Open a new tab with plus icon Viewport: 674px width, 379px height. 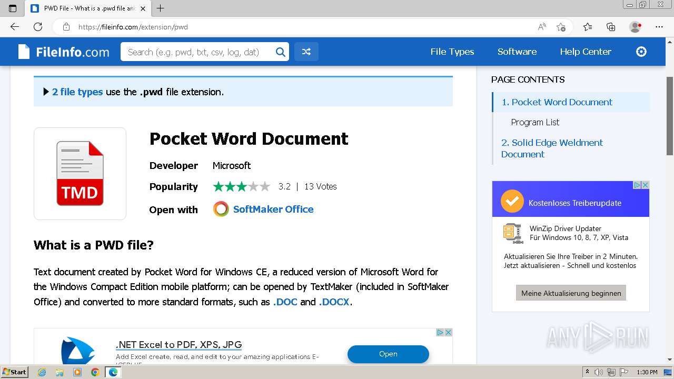[161, 8]
